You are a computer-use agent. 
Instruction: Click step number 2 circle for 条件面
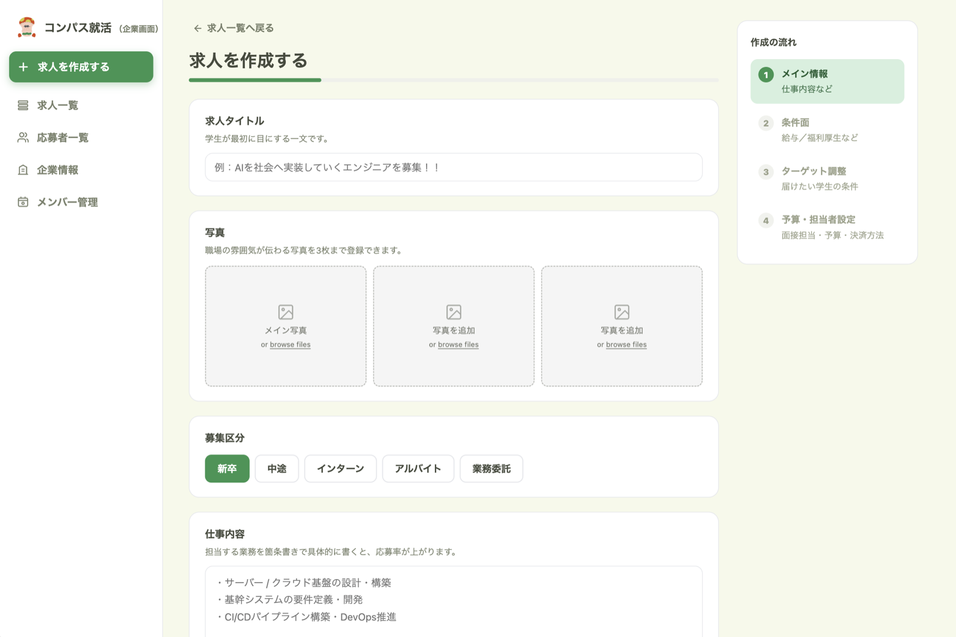pyautogui.click(x=766, y=123)
